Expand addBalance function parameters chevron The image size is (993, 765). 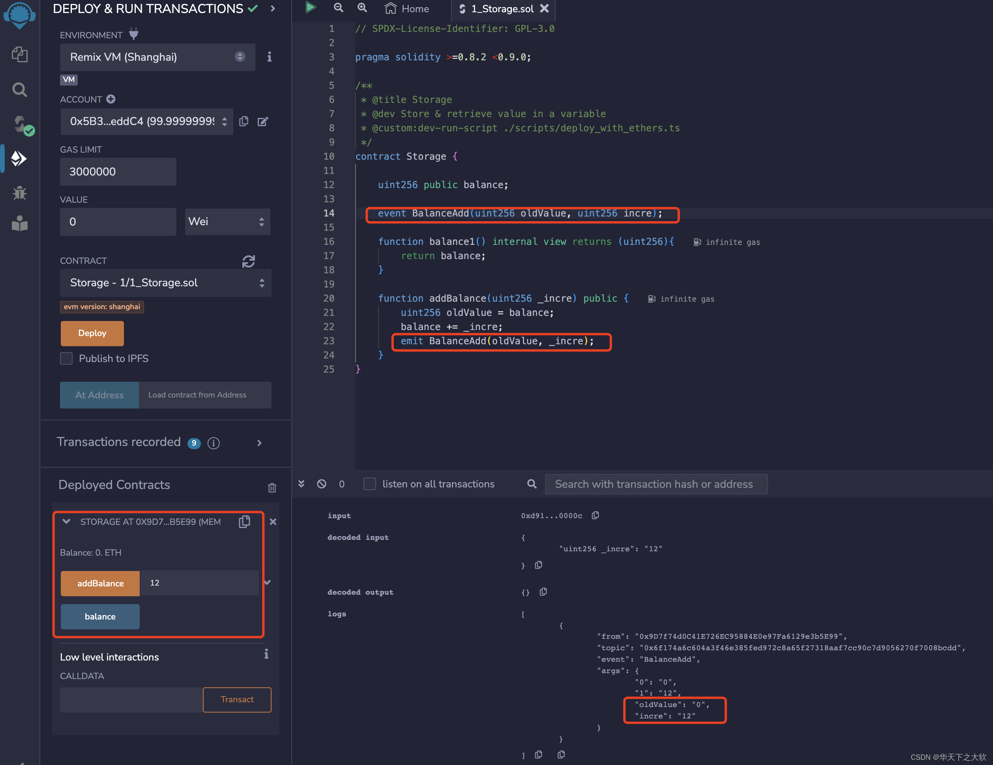tap(268, 582)
